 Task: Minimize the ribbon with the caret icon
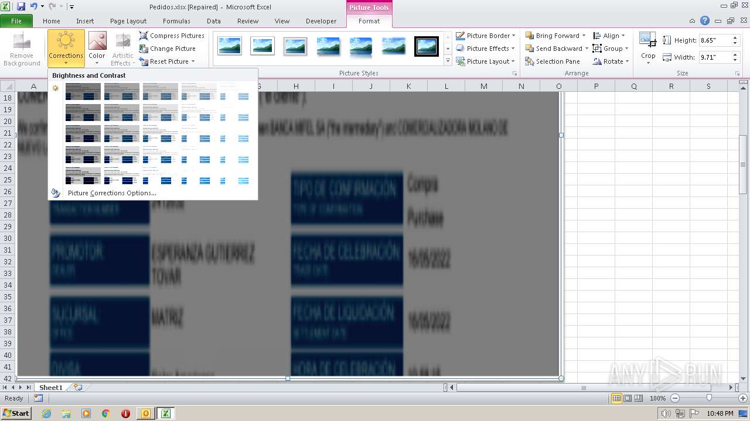tap(693, 20)
